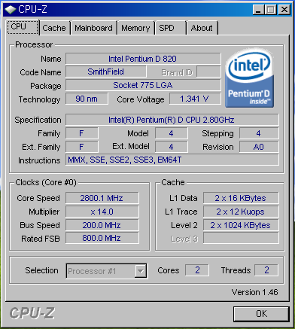Click the Core Speed value field

coord(102,198)
